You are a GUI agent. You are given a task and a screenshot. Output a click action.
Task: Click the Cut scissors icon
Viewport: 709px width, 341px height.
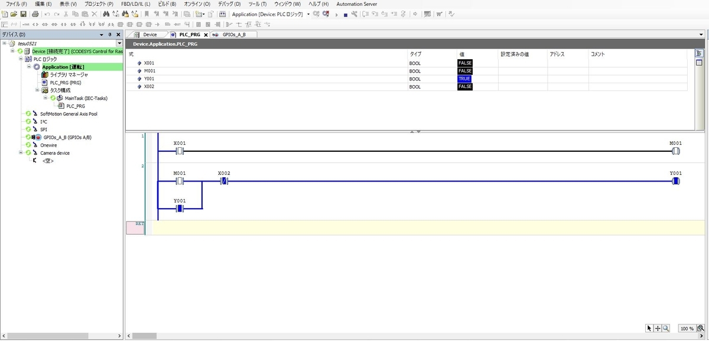[x=66, y=14]
